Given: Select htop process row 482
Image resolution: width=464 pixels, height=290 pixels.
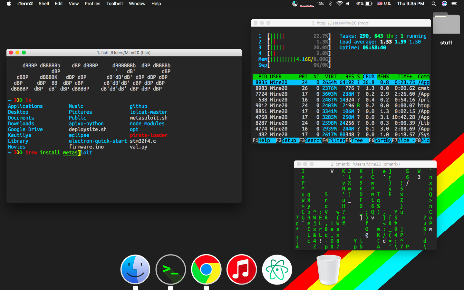Looking at the screenshot, I should [341, 135].
